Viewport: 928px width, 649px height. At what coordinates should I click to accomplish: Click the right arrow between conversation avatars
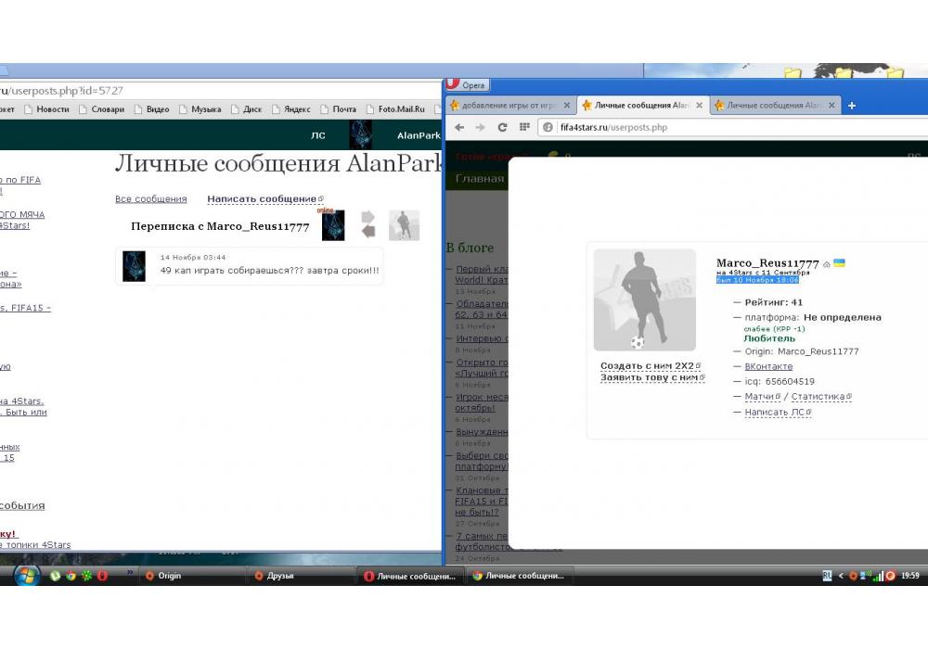tap(368, 217)
